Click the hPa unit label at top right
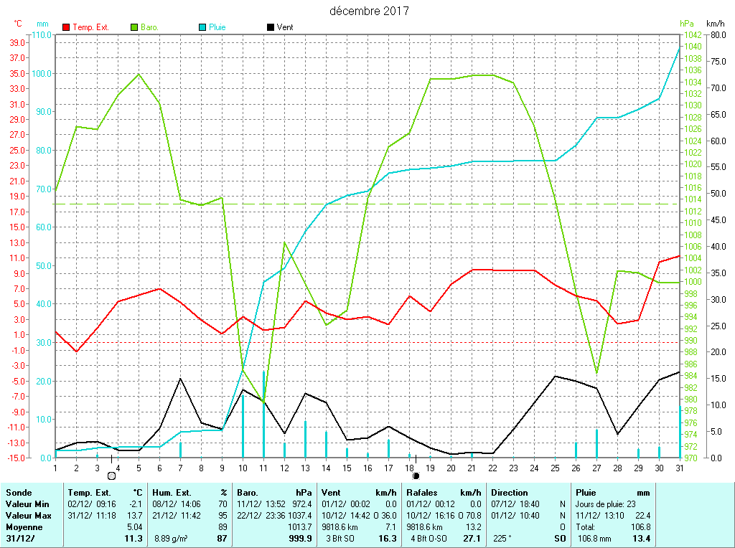This screenshot has height=548, width=735. coord(687,24)
